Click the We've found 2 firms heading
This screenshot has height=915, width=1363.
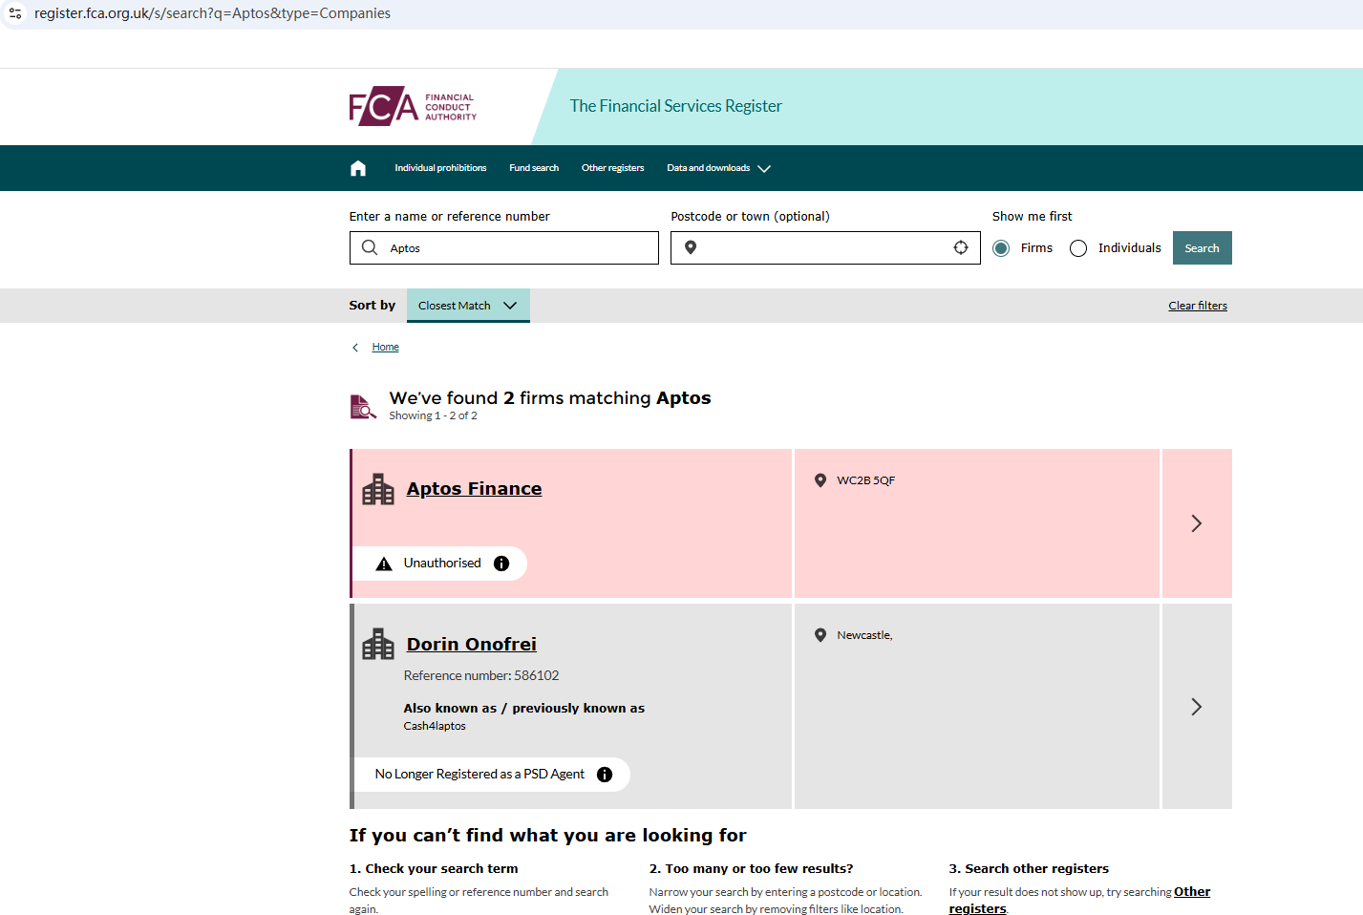(x=550, y=398)
